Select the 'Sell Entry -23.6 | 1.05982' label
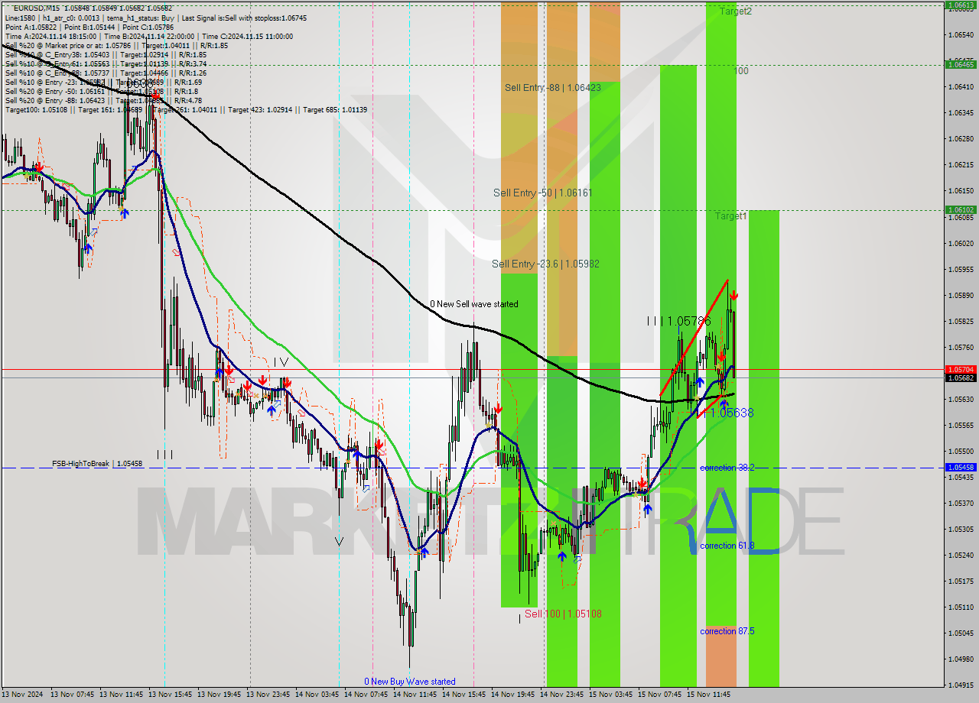979x703 pixels. point(545,264)
